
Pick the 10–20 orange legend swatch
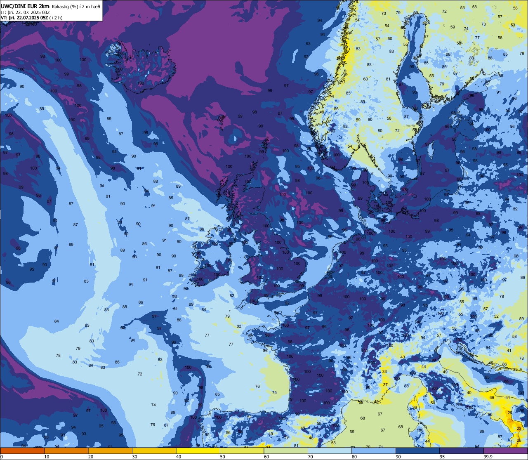(x=66, y=451)
